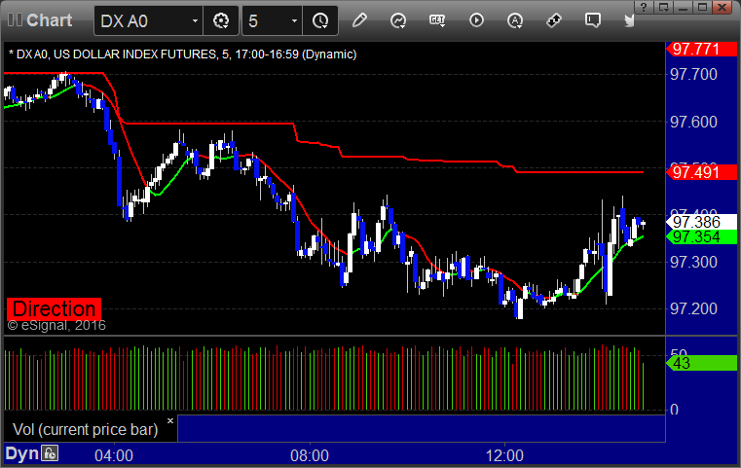Click the green 43 volume marker

coord(701,363)
